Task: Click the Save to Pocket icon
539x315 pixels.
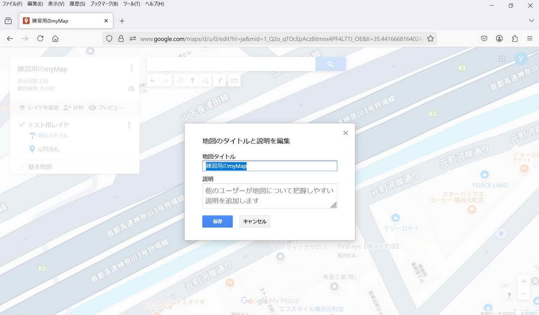Action: [x=484, y=38]
